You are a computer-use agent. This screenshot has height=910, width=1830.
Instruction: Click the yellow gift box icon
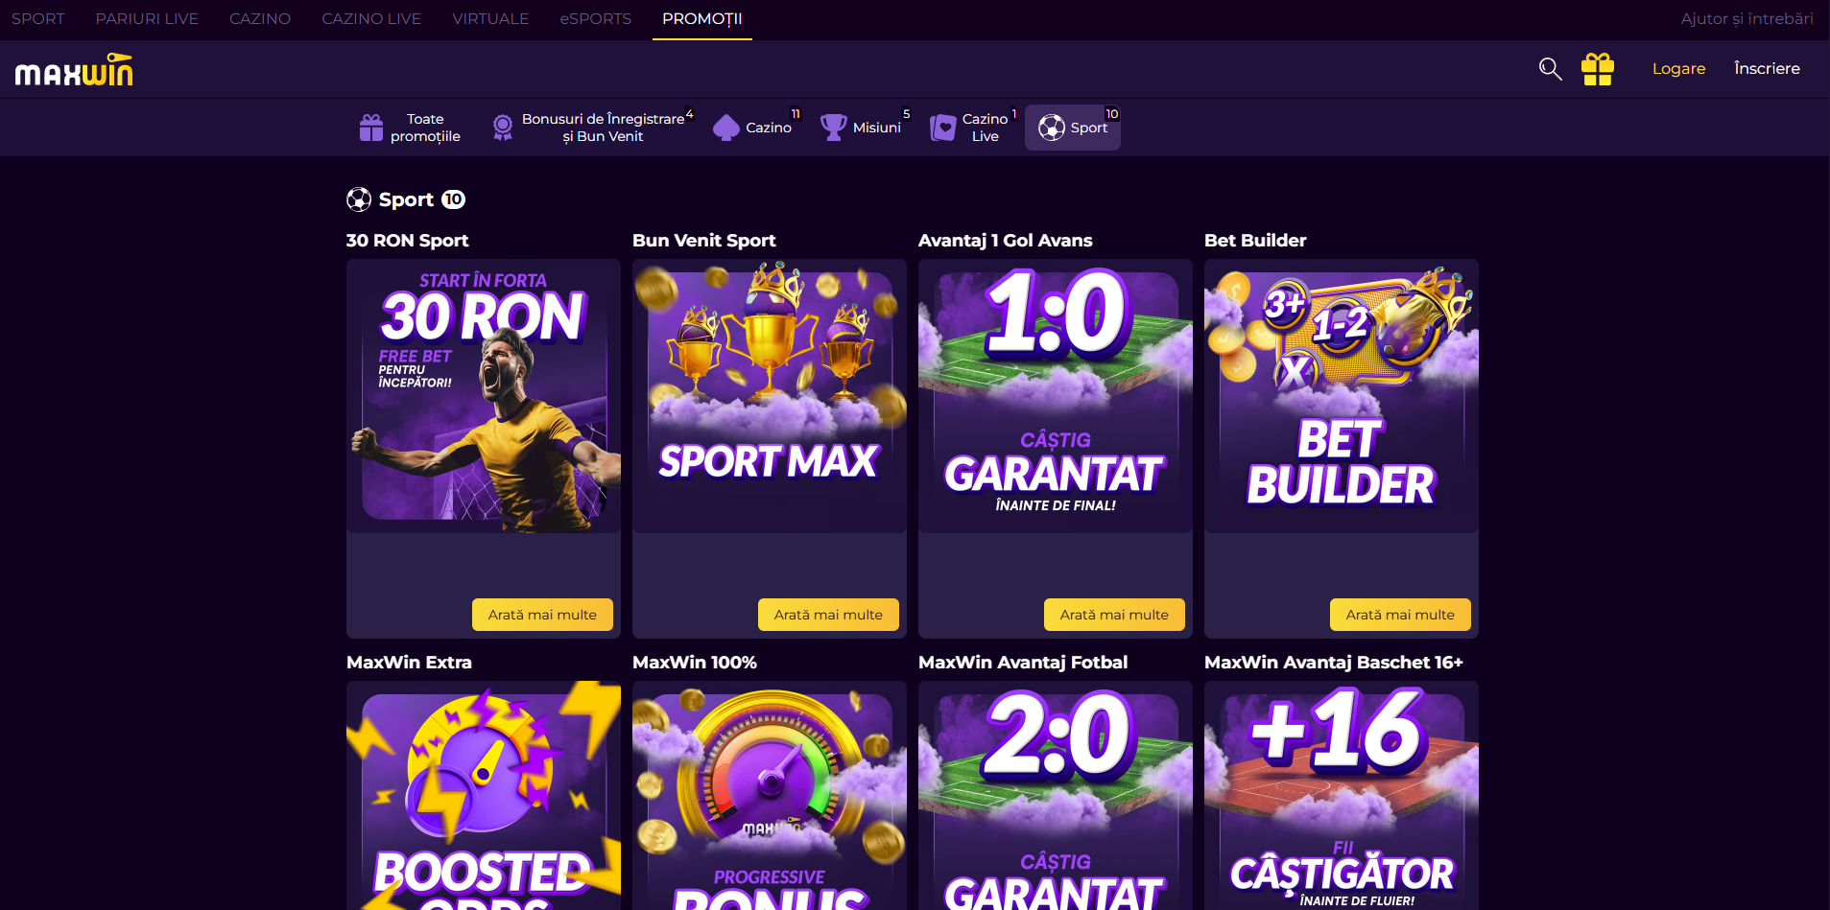click(1598, 69)
